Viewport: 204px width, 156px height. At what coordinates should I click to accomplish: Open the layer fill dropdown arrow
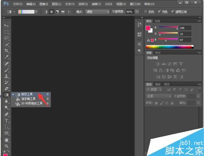pyautogui.click(x=198, y=103)
